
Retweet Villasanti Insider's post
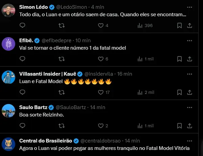pos(61,92)
